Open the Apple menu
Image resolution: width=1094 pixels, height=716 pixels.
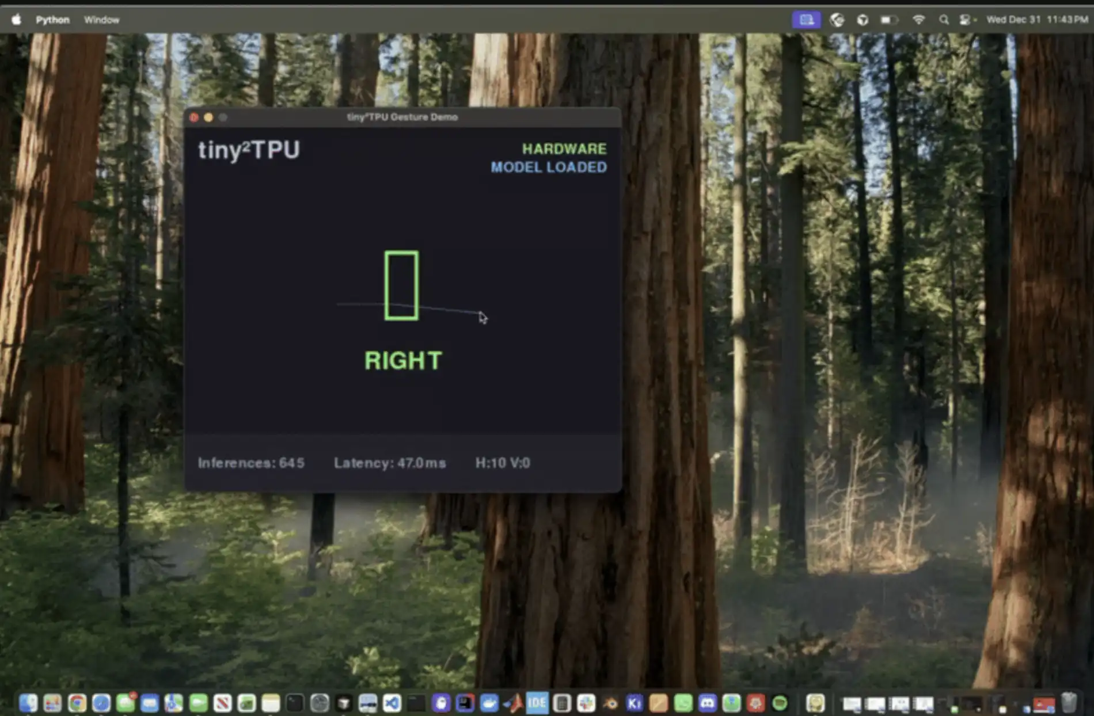[x=17, y=20]
